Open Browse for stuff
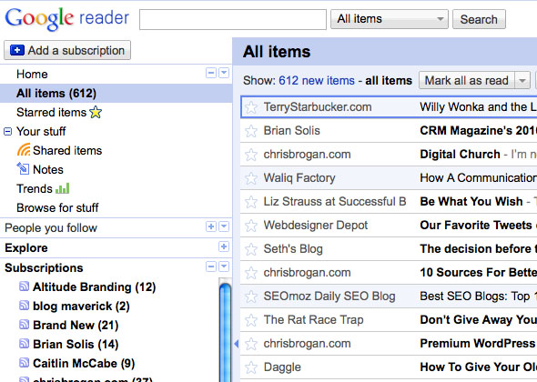The image size is (537, 382). point(57,207)
